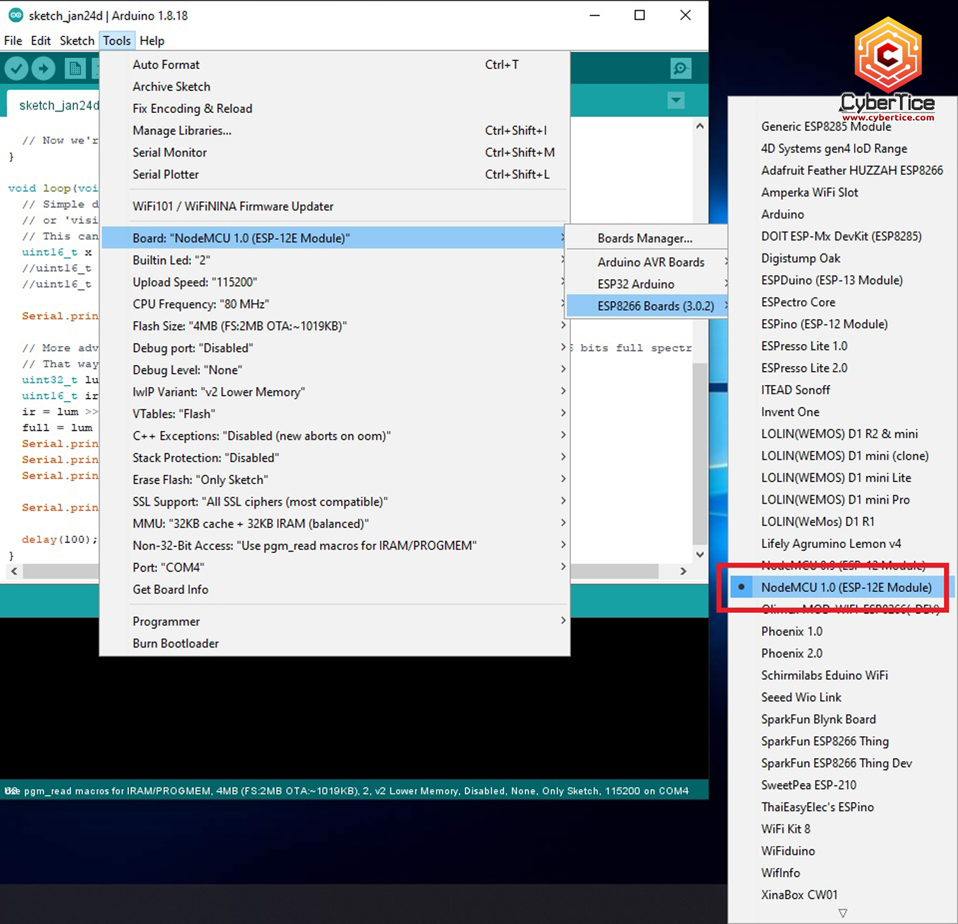Click the tab dropdown arrow icon

pyautogui.click(x=676, y=100)
